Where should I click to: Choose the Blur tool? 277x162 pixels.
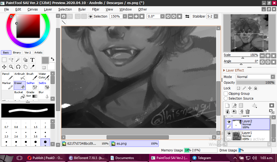coord(44,94)
